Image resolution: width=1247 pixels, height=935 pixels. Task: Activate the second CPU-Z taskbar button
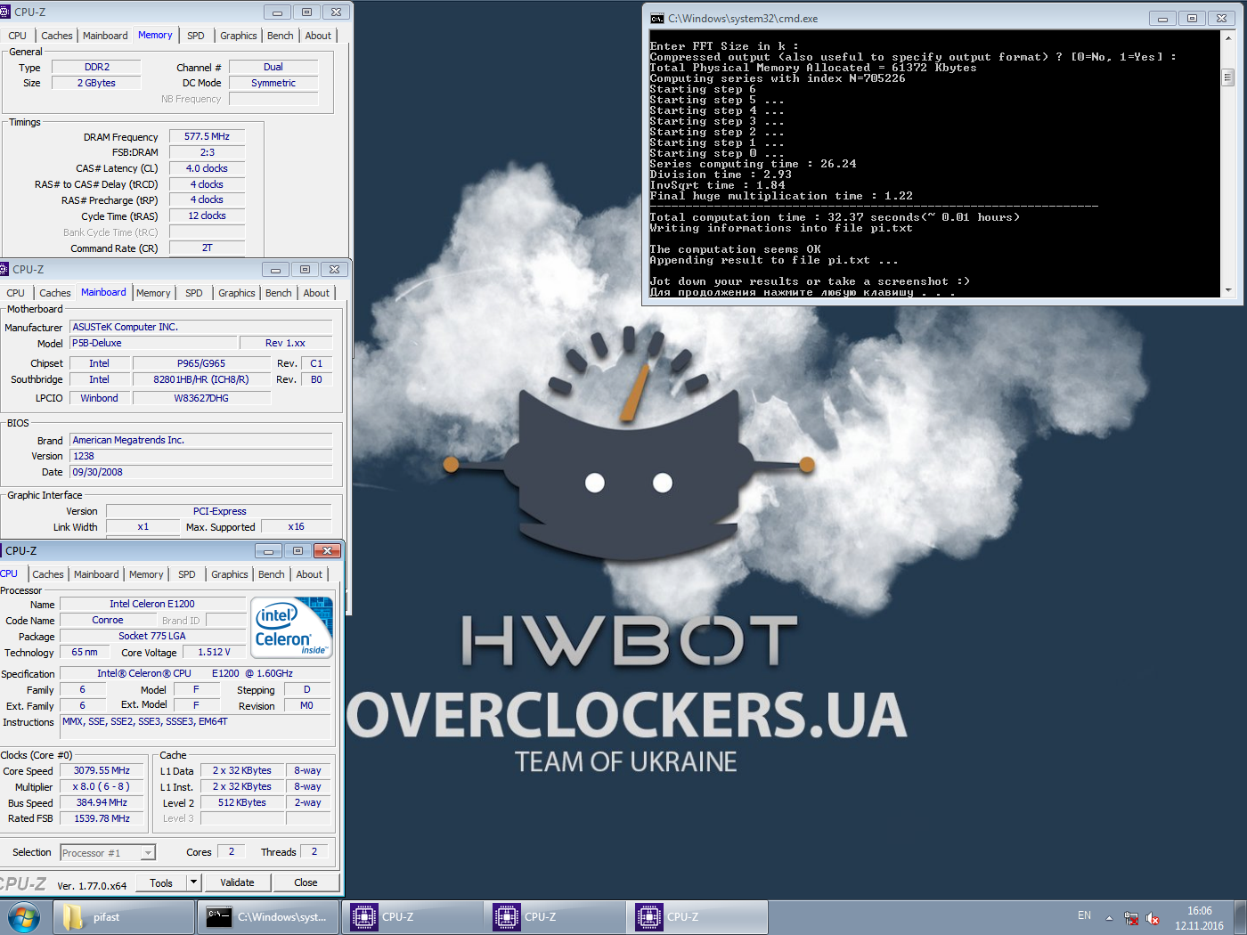[x=555, y=917]
